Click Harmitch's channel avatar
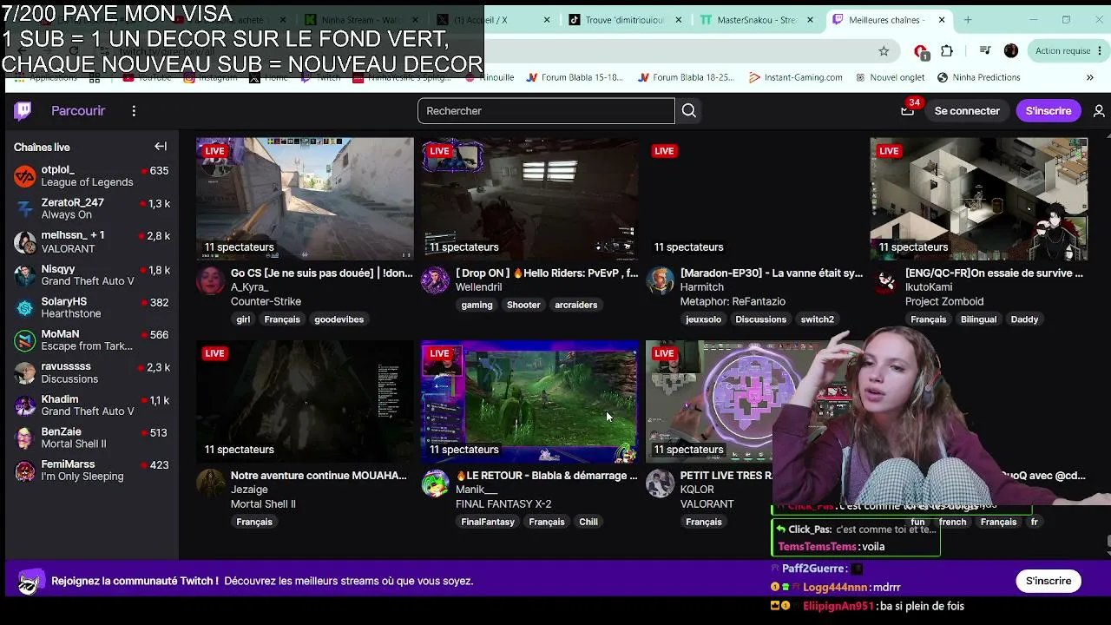The height and width of the screenshot is (625, 1111). [661, 281]
